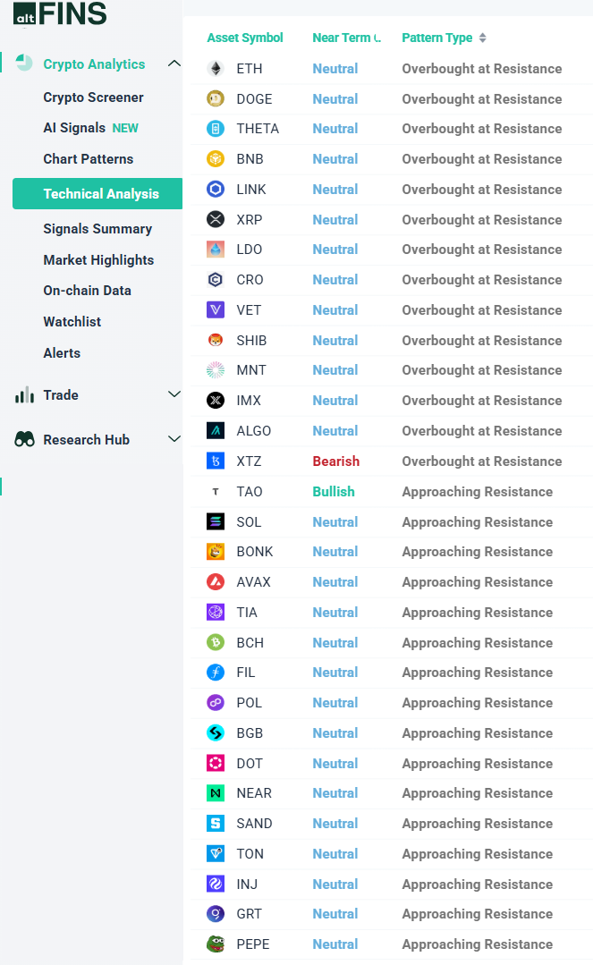Click the NEAR coin icon
593x965 pixels.
pos(216,793)
